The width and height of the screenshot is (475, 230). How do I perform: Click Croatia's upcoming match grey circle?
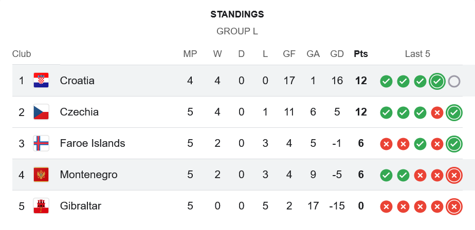(453, 81)
